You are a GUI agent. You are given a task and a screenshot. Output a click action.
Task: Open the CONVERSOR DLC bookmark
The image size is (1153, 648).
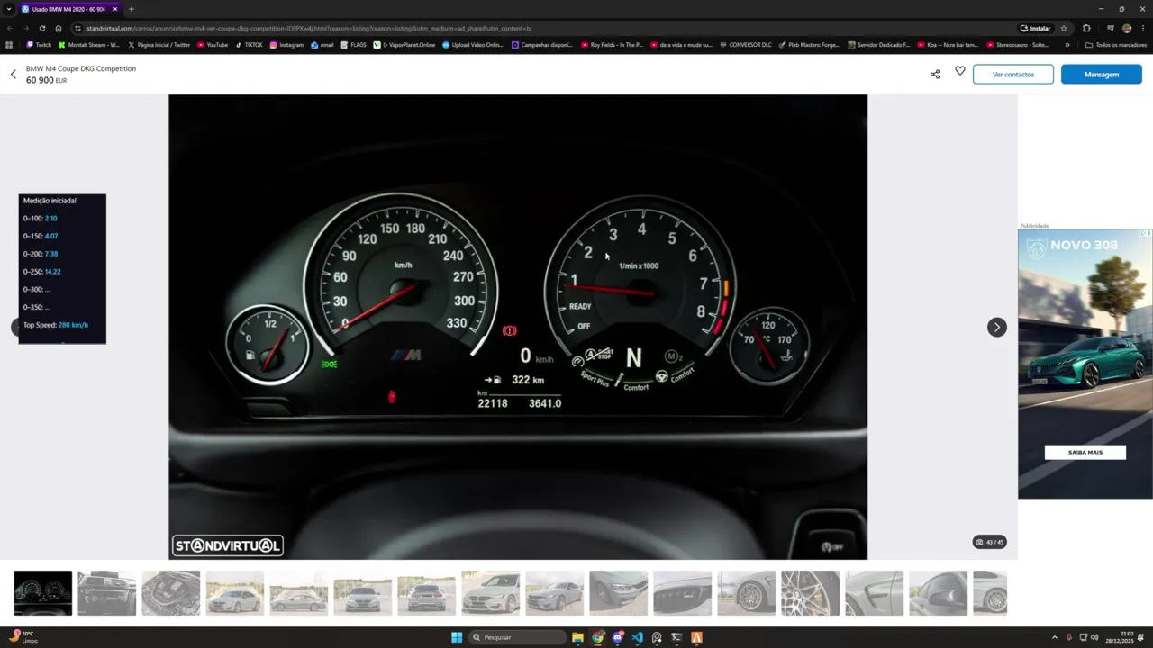tap(746, 44)
